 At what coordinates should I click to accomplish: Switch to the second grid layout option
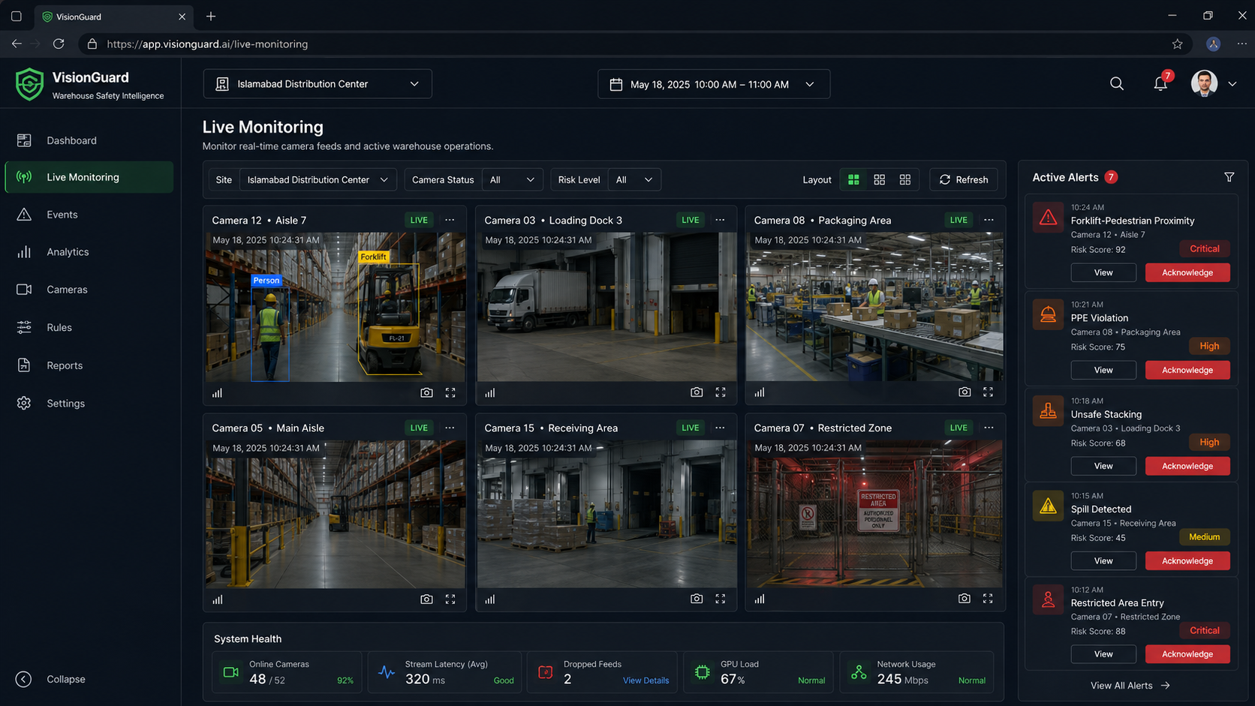[x=879, y=179]
